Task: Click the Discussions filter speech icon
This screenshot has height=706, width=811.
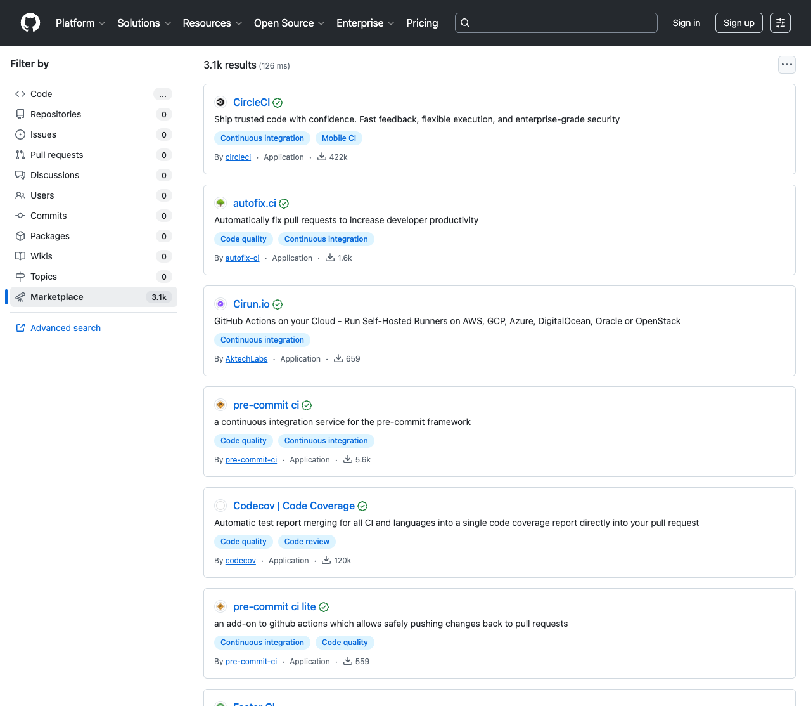Action: [x=20, y=175]
